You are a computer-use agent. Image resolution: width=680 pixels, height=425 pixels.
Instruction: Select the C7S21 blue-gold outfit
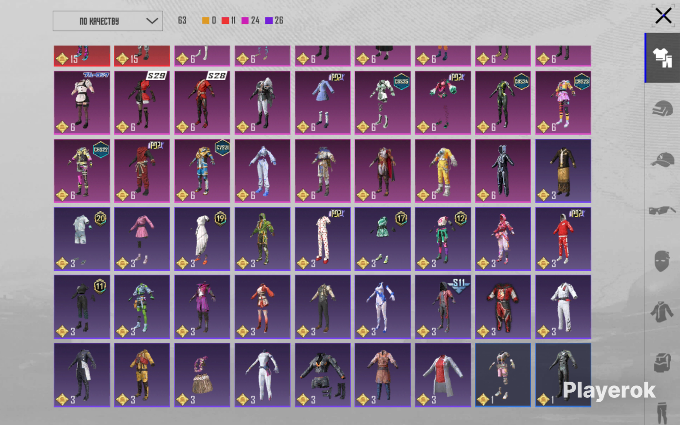202,171
